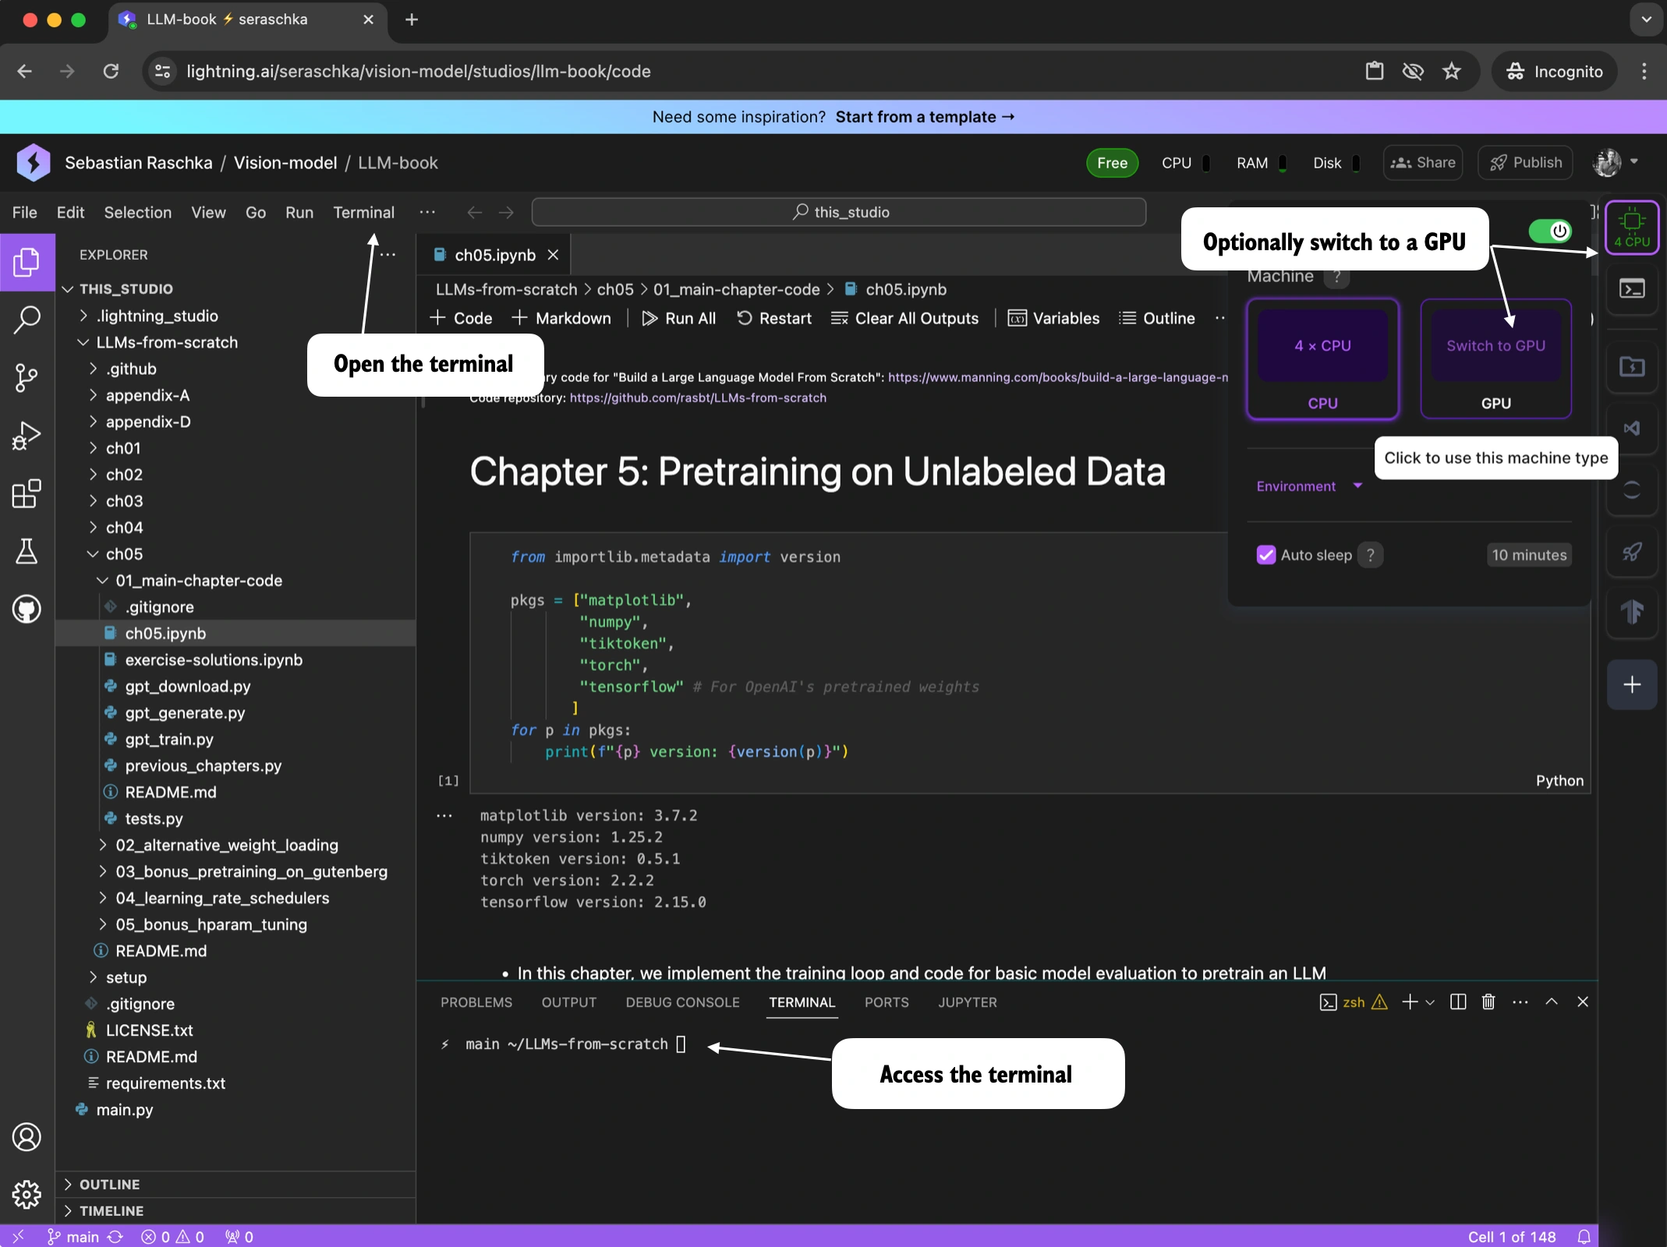
Task: Toggle the green studio power switch
Action: pos(1550,231)
